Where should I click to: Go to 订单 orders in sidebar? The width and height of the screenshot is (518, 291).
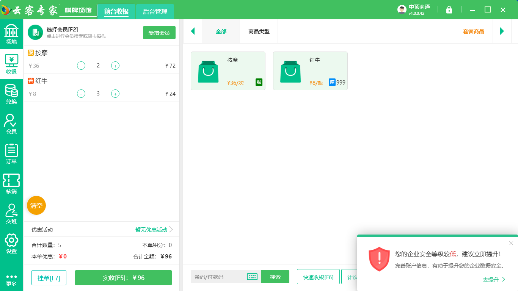coord(11,154)
